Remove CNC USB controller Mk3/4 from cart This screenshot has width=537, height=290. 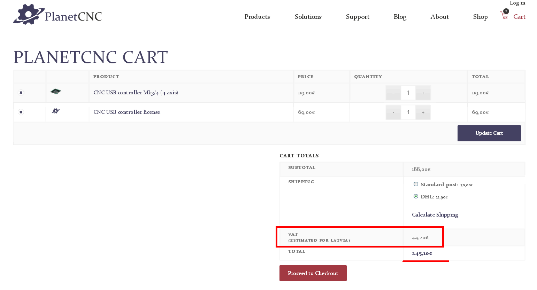click(21, 93)
